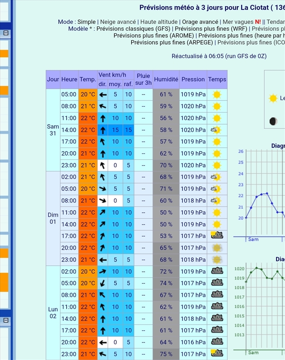Click the wind arrow for Dim 05:00
Image resolution: width=285 pixels, height=360 pixels.
102,189
